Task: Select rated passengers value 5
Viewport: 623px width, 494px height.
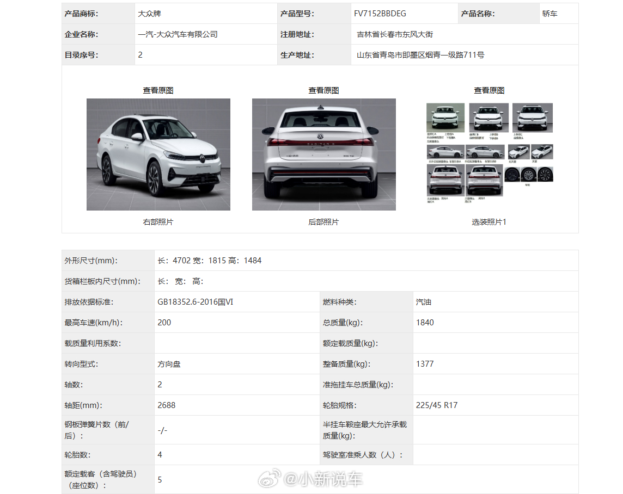Action: 160,479
